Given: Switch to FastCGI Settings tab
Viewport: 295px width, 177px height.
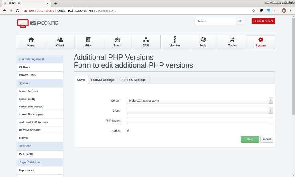Looking at the screenshot, I should pos(103,80).
